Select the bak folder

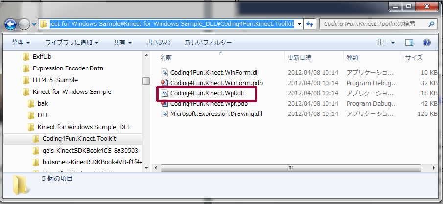pos(43,104)
